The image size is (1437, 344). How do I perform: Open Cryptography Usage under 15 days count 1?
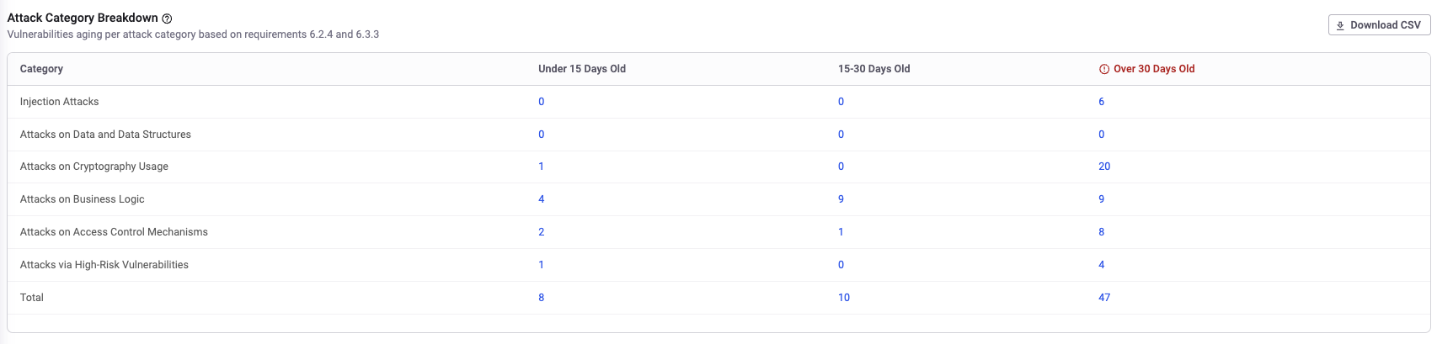tap(541, 167)
